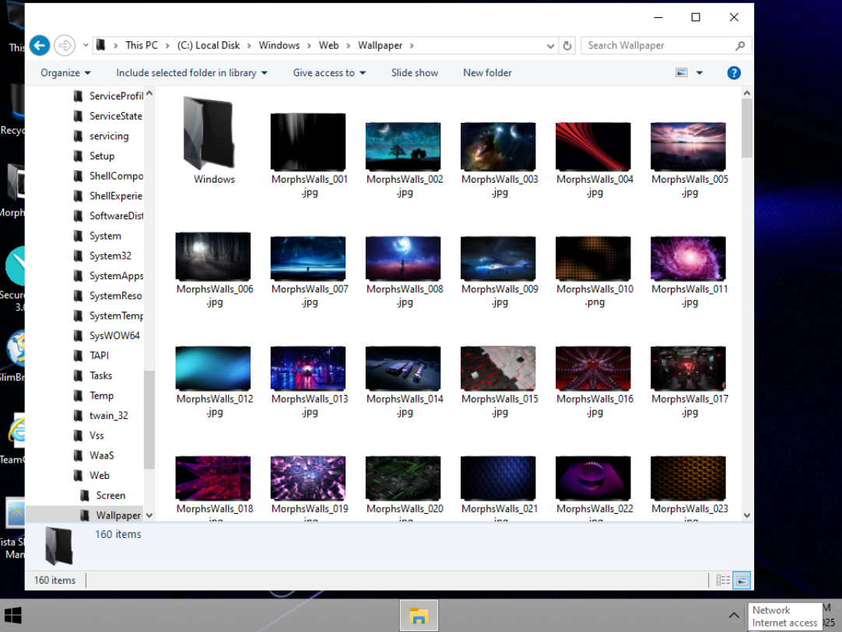Select the MorphsWalls_011.jpg thumbnail
Image resolution: width=842 pixels, height=632 pixels.
tap(689, 260)
